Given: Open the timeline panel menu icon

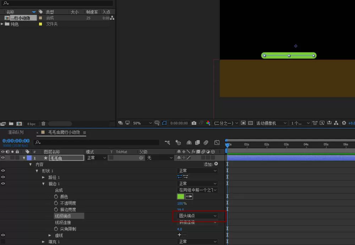Looking at the screenshot, I should click(x=84, y=133).
